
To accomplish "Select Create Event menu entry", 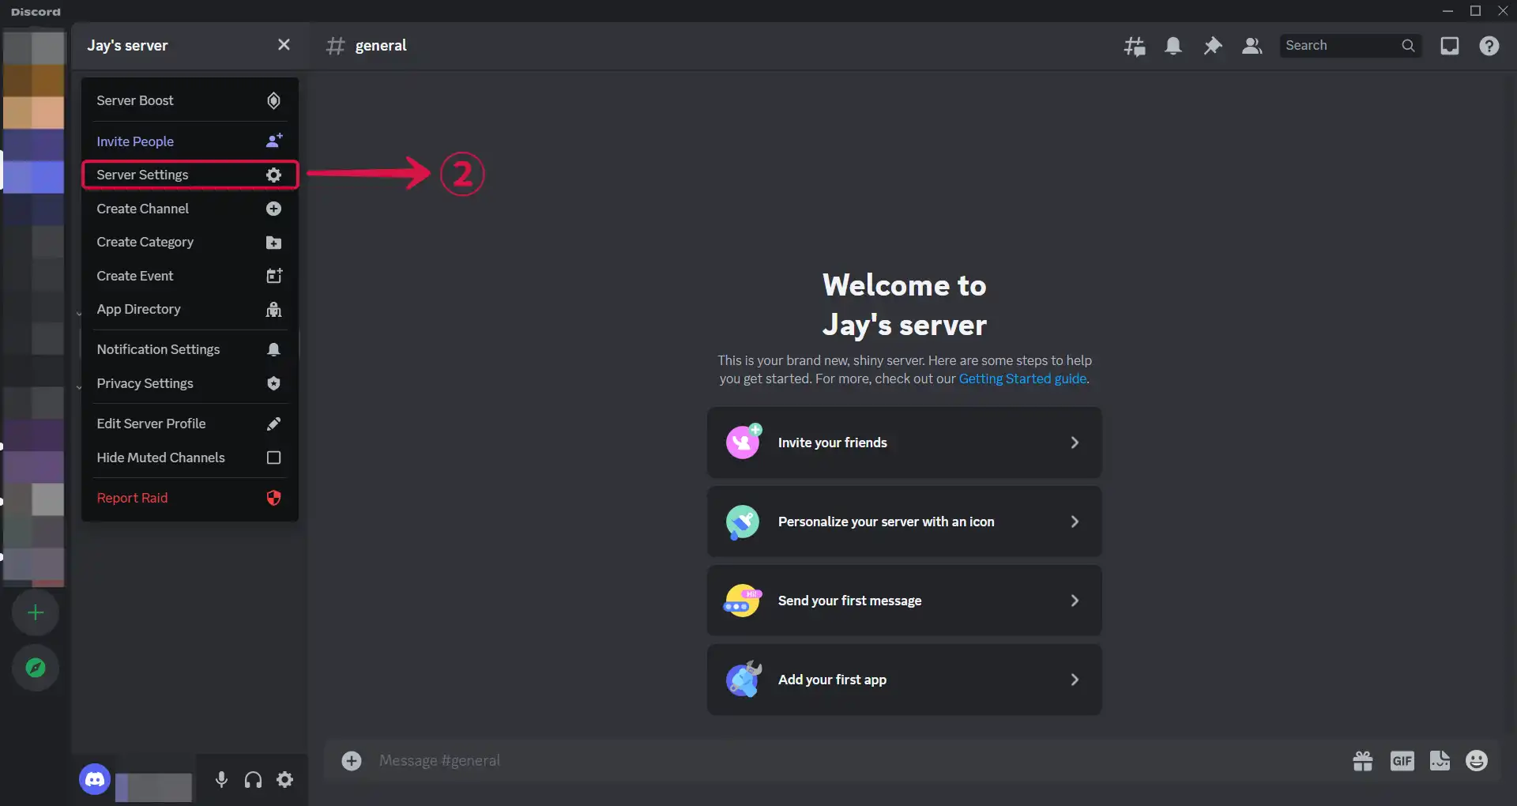I will pos(190,276).
